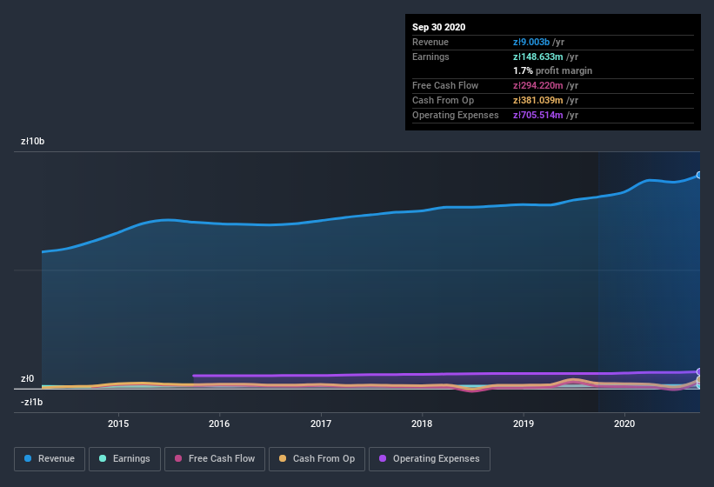Click the zł381.039m cash from op value
The width and height of the screenshot is (714, 487).
coord(538,101)
